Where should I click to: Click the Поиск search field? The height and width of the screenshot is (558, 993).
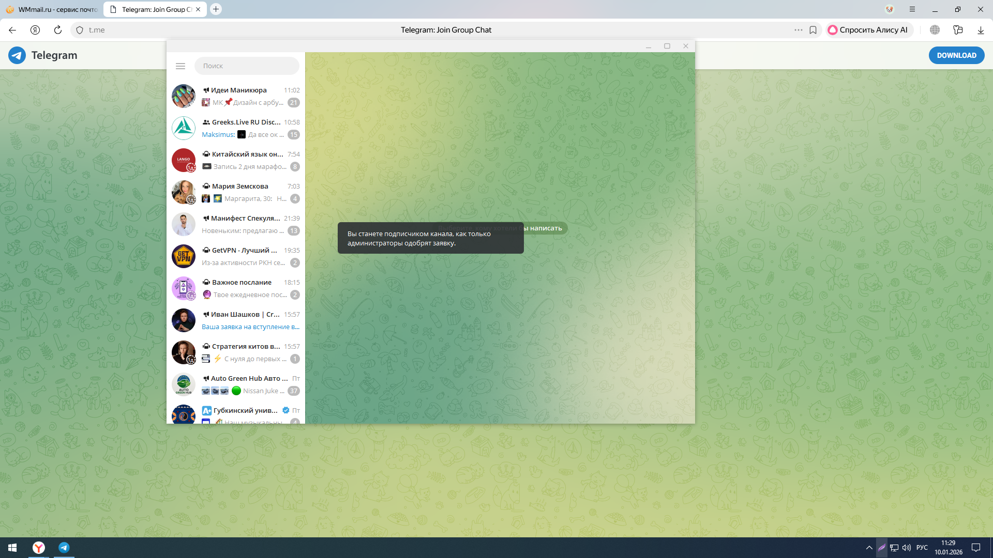[x=247, y=66]
